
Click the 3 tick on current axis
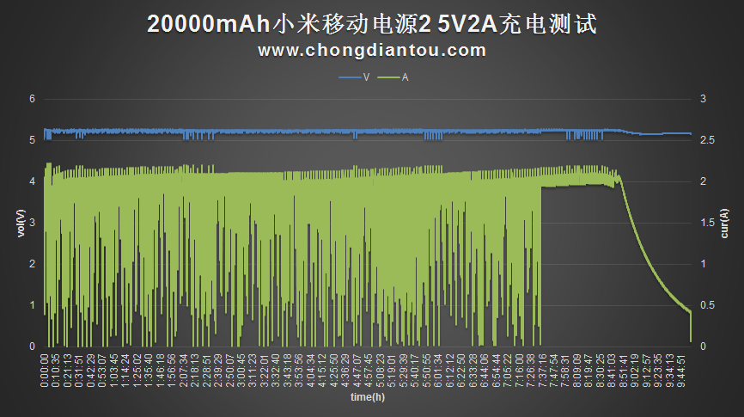coord(703,99)
